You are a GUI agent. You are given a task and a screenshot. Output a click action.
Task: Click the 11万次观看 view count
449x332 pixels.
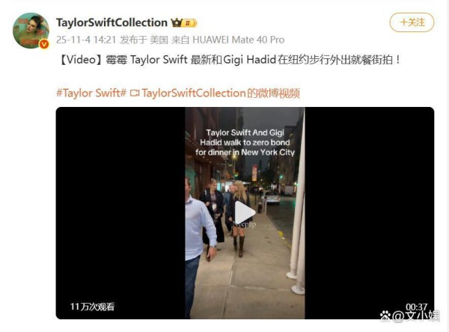point(92,307)
